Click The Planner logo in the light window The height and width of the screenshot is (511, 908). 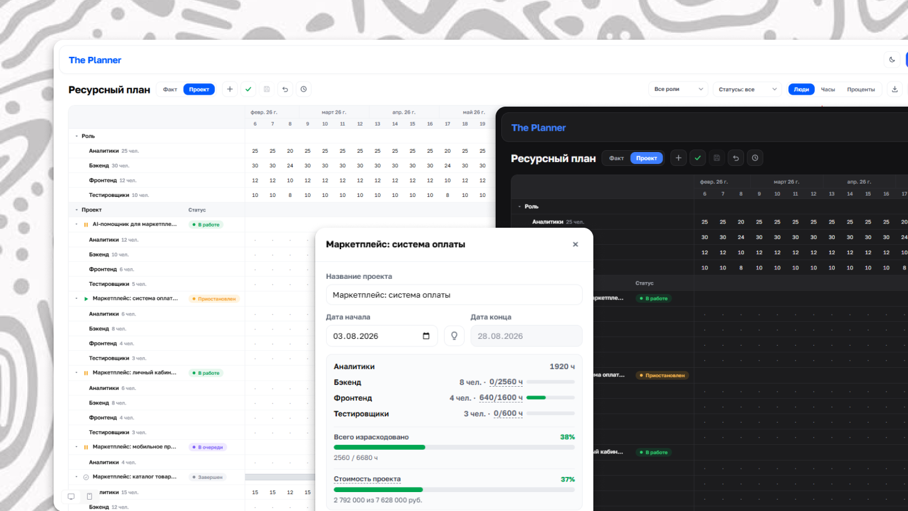point(95,61)
